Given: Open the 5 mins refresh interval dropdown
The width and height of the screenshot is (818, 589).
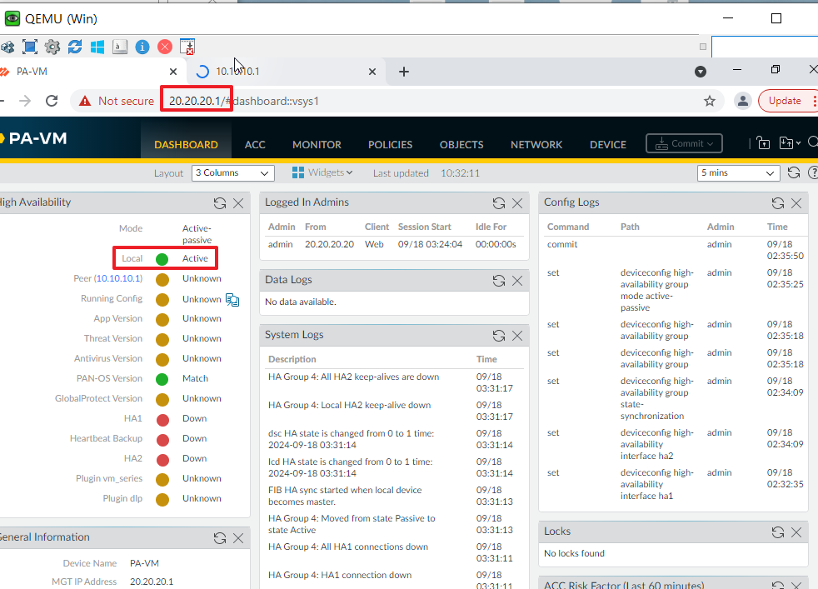Looking at the screenshot, I should [x=738, y=172].
